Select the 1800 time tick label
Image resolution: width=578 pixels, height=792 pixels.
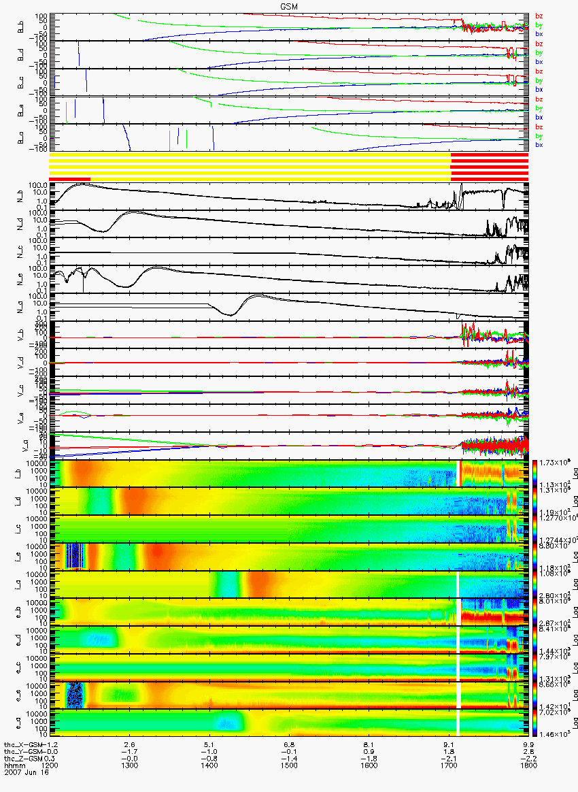pyautogui.click(x=528, y=765)
